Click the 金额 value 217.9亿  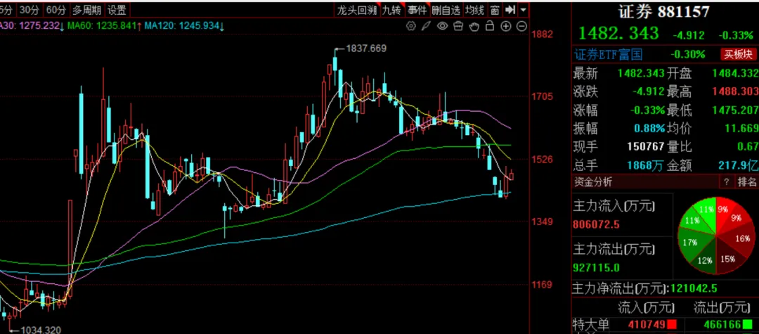point(738,165)
